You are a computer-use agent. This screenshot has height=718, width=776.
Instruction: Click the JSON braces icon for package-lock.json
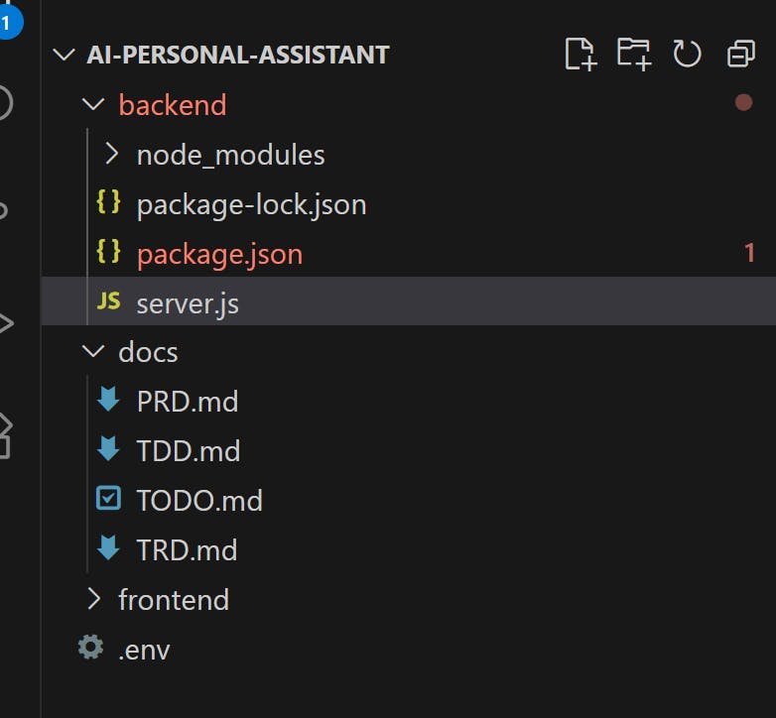click(x=108, y=201)
